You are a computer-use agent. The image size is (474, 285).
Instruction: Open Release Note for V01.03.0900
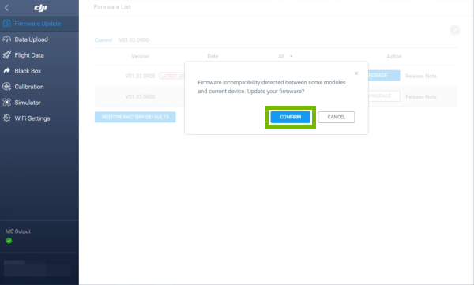pyautogui.click(x=421, y=76)
